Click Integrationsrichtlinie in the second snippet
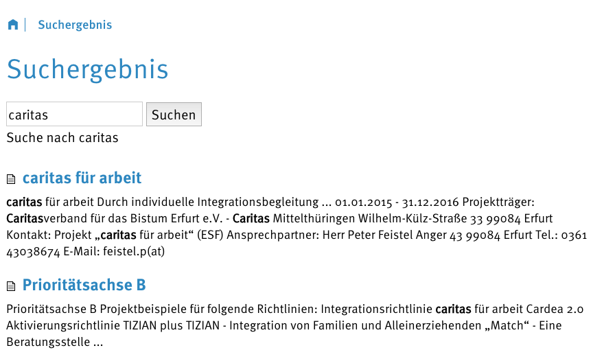Screen dimensions: 615x361 (377, 310)
